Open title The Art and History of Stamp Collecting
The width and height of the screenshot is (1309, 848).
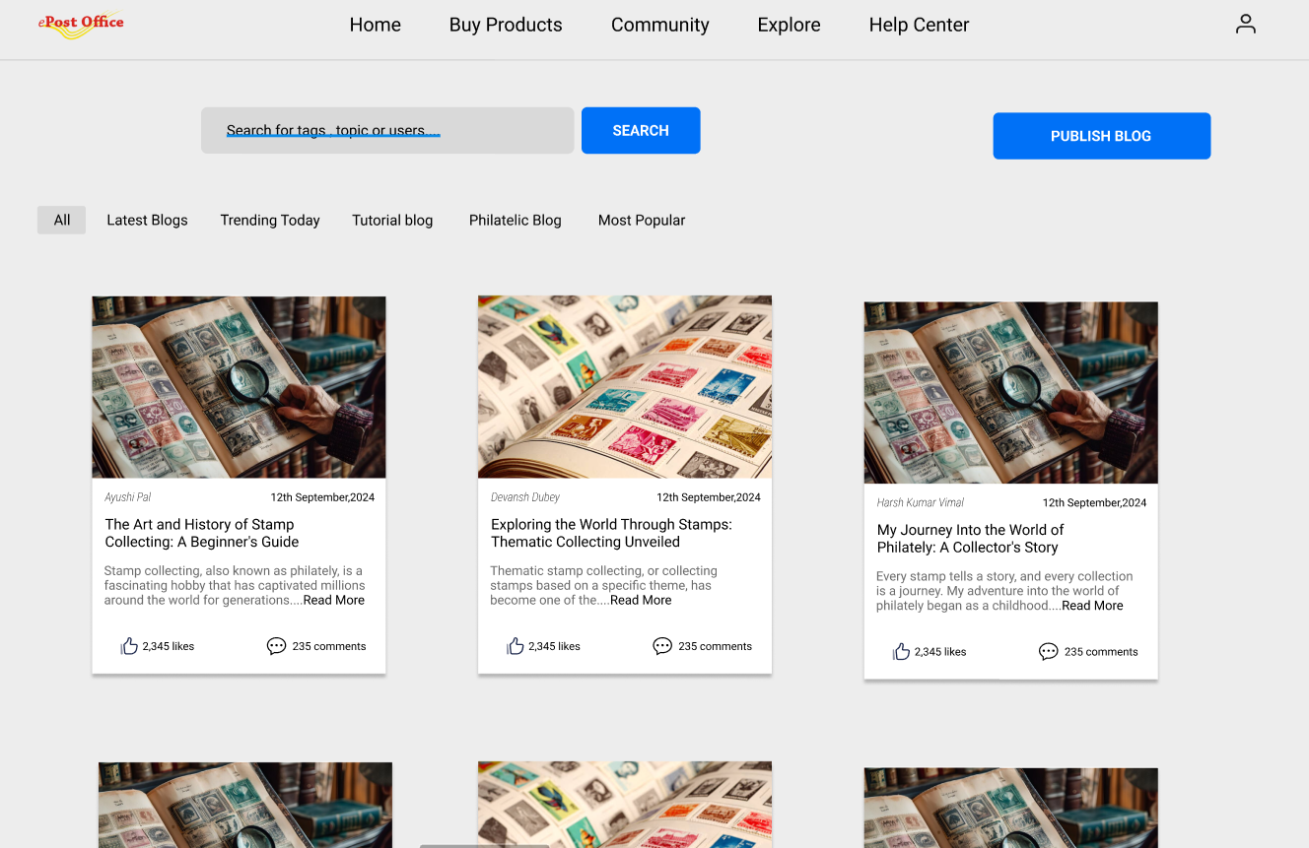tap(202, 533)
